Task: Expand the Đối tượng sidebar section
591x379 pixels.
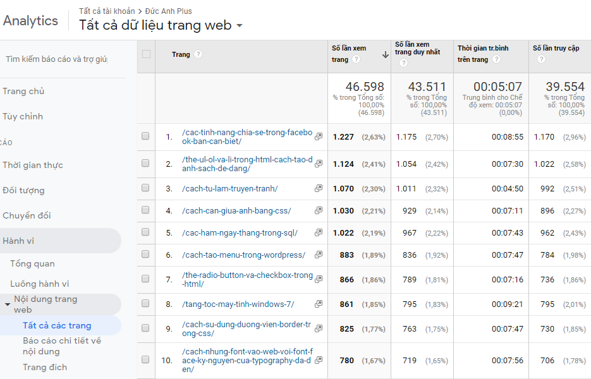Action: pos(23,190)
